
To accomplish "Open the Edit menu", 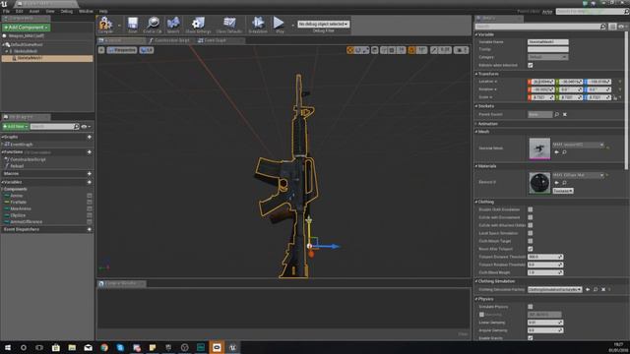I will (20, 11).
